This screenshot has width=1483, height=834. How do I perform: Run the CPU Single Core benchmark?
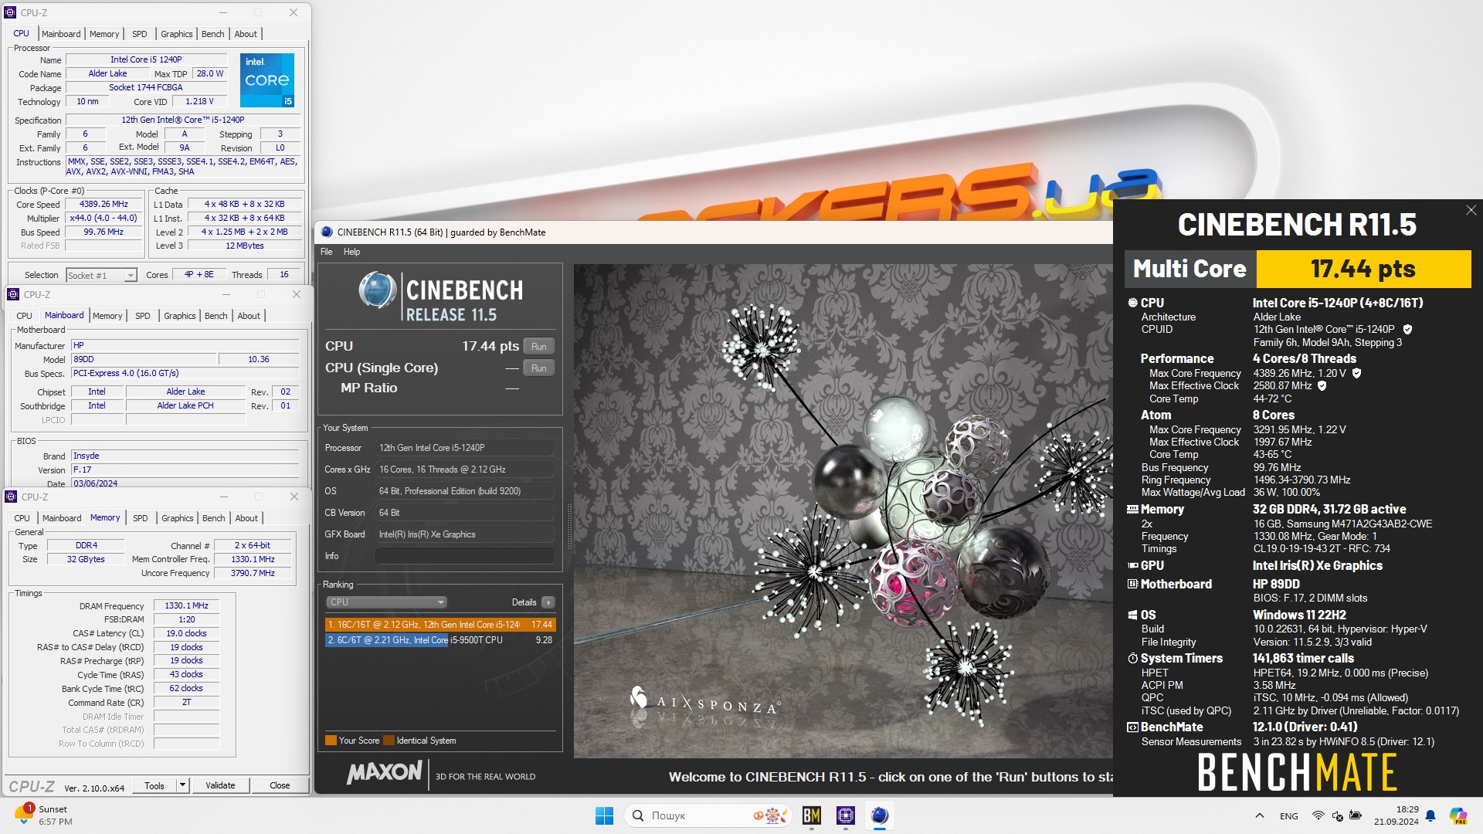tap(539, 368)
